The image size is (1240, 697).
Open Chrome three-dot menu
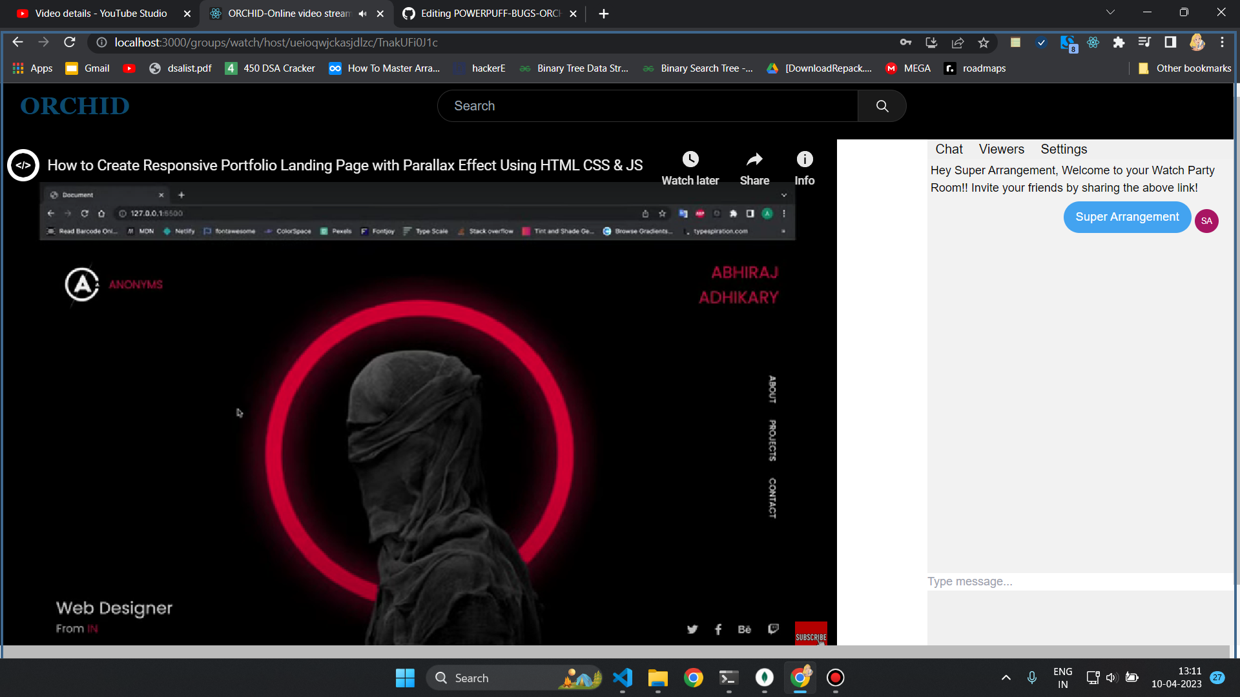[1222, 43]
